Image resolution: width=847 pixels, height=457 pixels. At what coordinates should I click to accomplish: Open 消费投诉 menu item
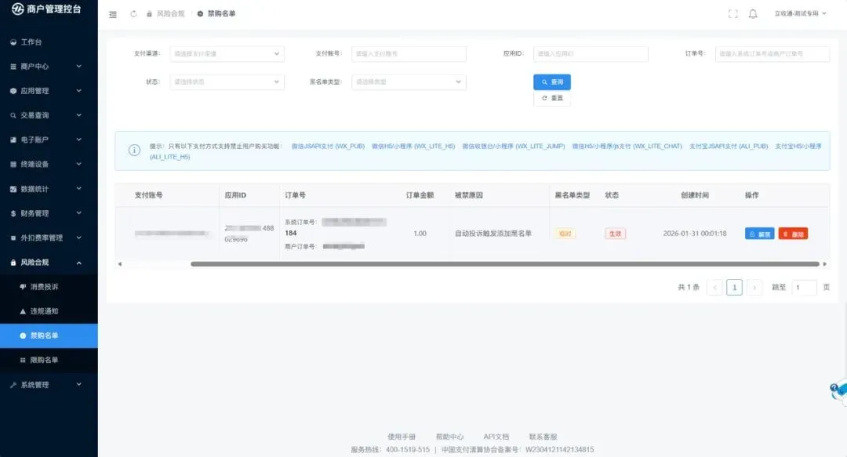[x=49, y=287]
